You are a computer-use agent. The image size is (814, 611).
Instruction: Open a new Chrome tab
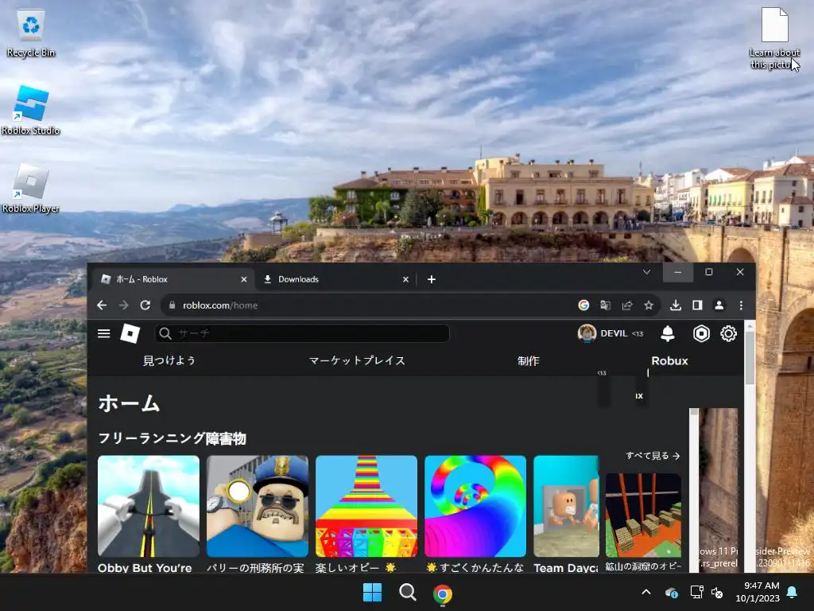click(x=432, y=279)
